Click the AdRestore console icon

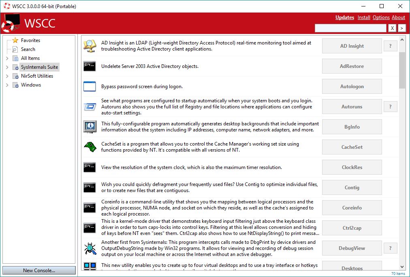[x=90, y=66]
